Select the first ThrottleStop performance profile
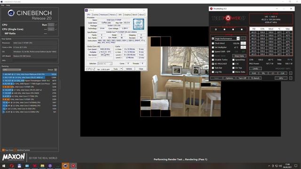This screenshot has width=301, height=169. [x=216, y=30]
